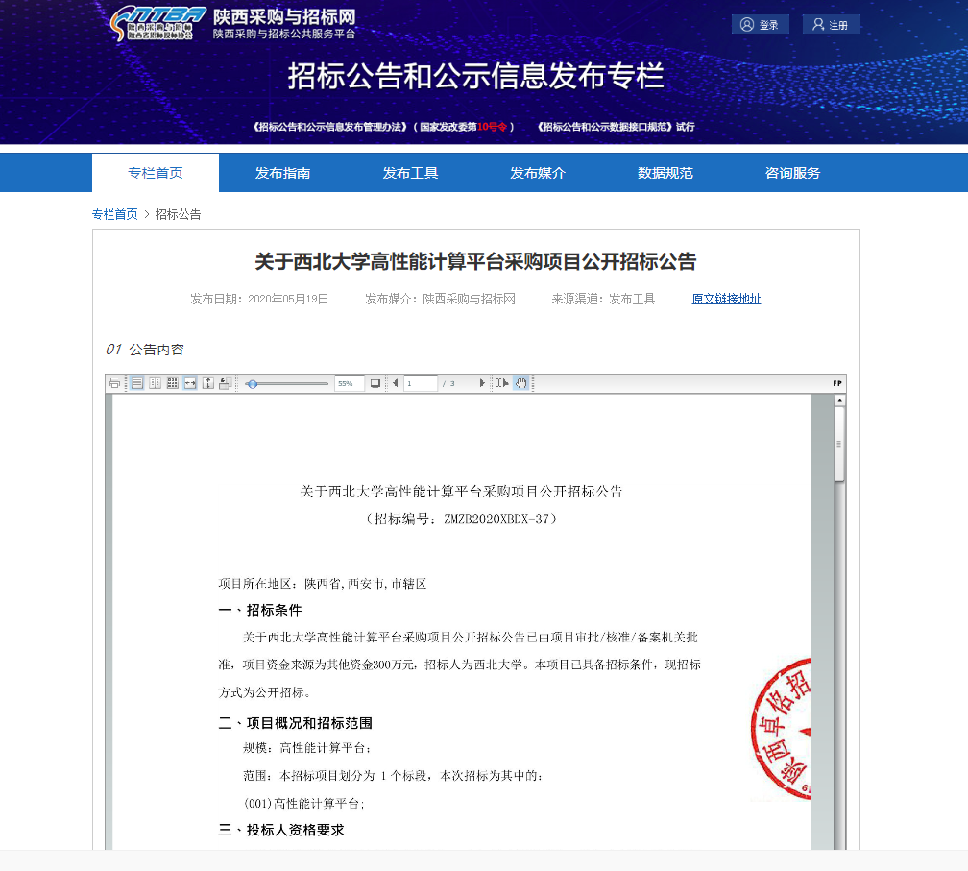Show pages as thumbnail grid
The image size is (968, 871).
172,383
